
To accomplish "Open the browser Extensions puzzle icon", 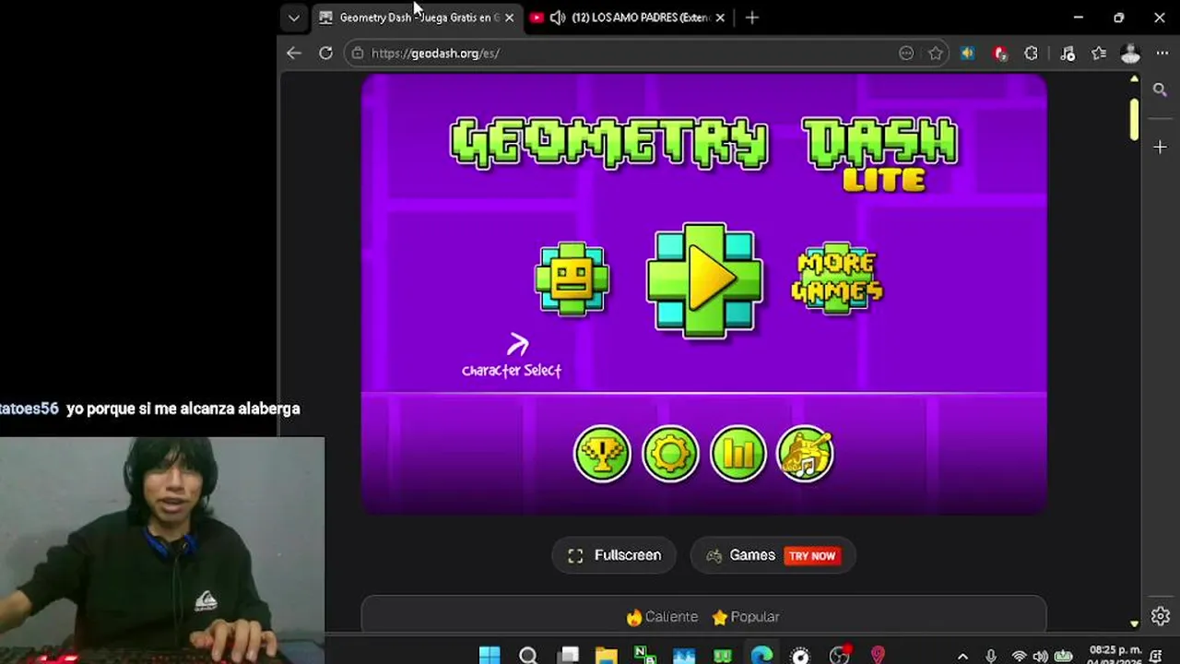I will tap(1032, 53).
